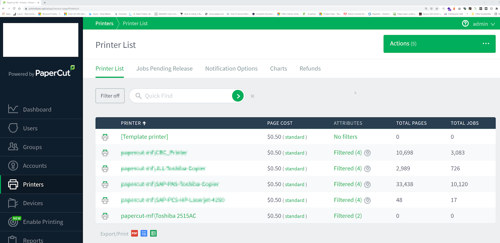Sort by the PRINTER column header
The image size is (500, 243).
(x=133, y=123)
